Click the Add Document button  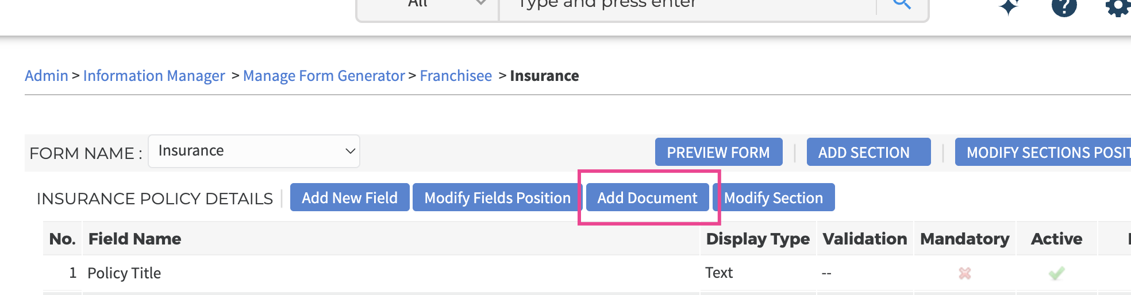[x=647, y=197]
